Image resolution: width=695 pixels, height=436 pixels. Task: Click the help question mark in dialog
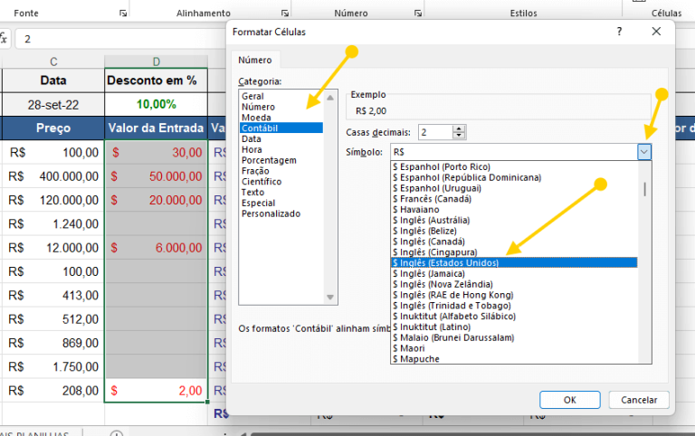620,32
